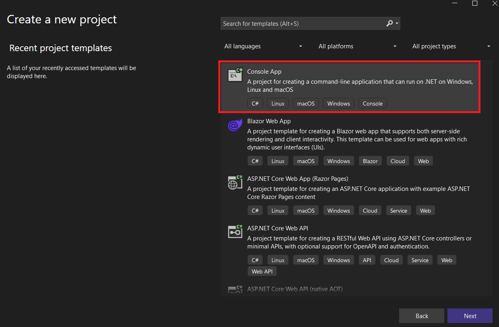Click the Linux tag under Console App

[x=278, y=103]
